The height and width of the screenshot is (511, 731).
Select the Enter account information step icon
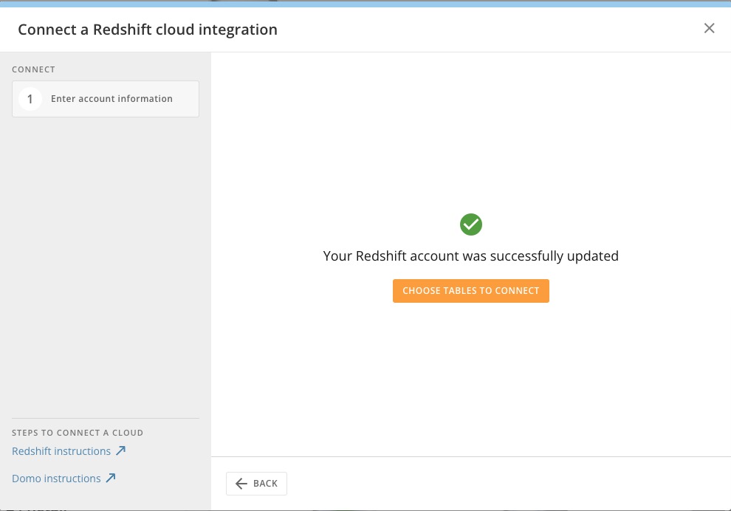point(30,98)
